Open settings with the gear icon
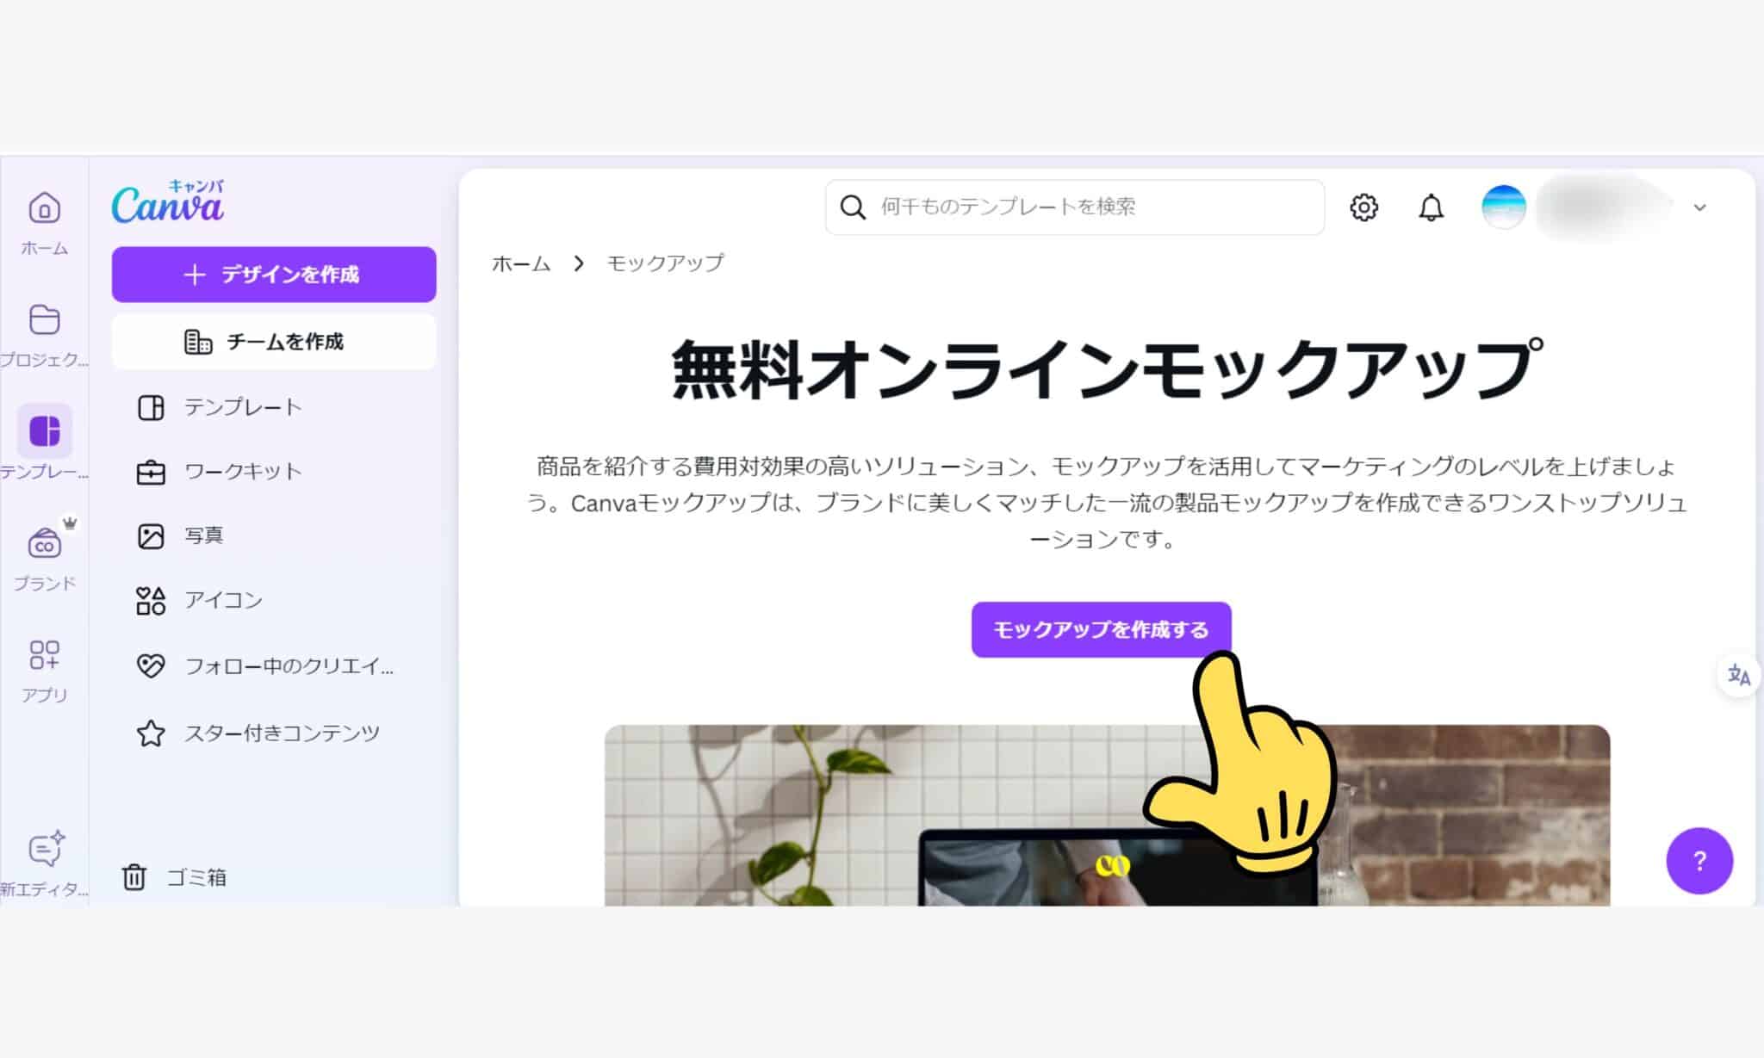Screen dimensions: 1764x1058 point(1363,207)
